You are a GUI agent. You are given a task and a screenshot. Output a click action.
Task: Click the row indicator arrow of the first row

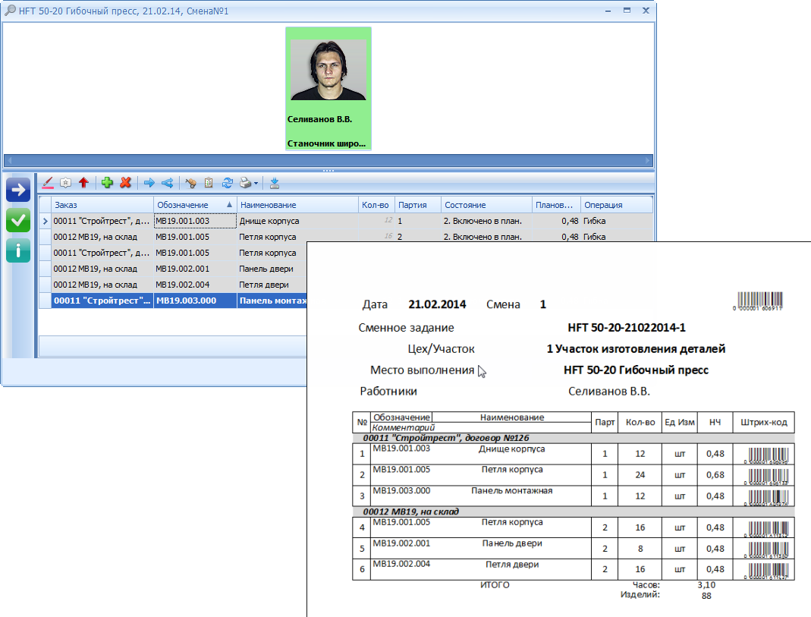click(45, 221)
